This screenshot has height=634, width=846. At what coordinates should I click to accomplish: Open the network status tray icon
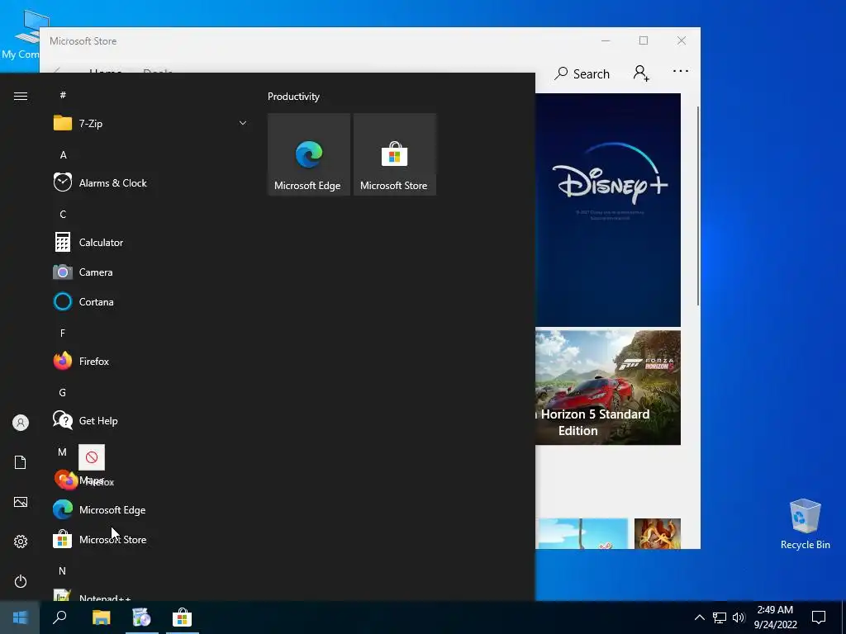click(720, 617)
